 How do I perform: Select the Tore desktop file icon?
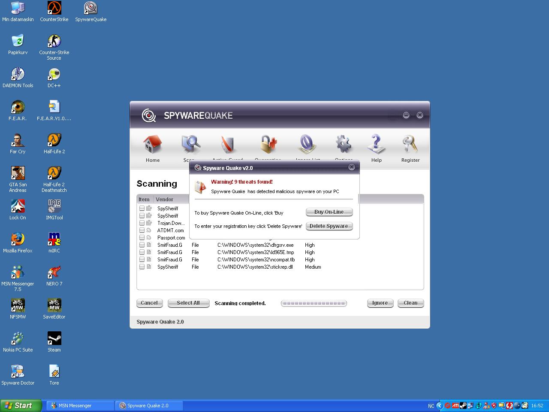(x=54, y=375)
